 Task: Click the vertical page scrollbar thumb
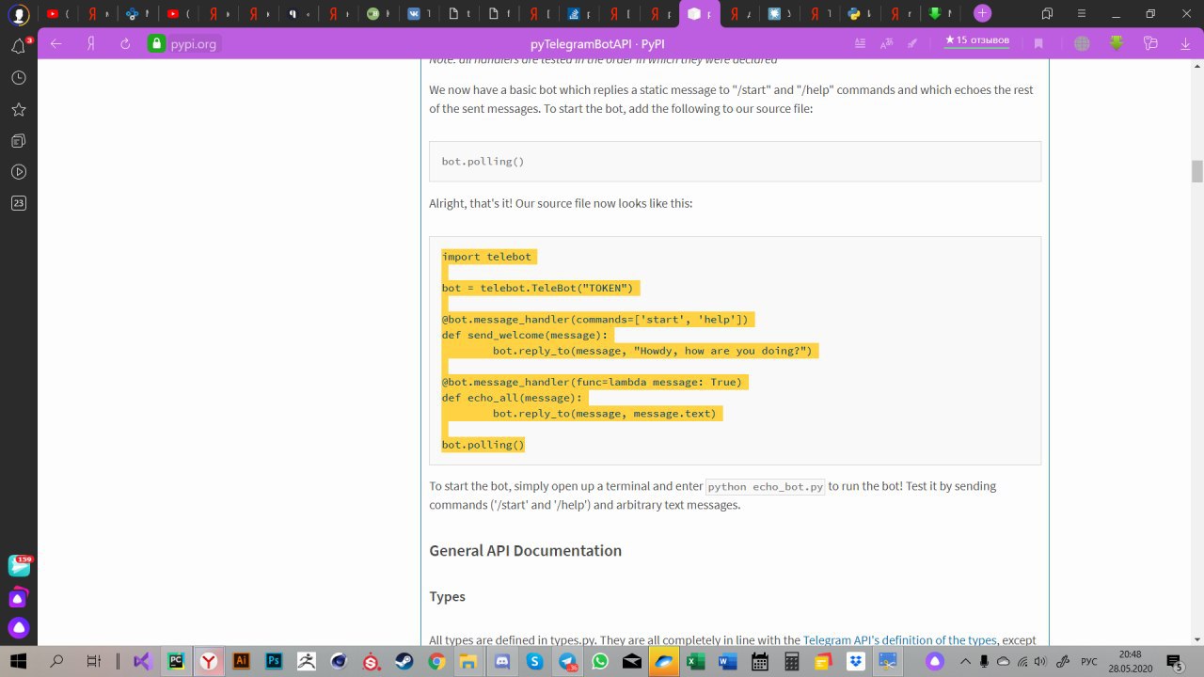(1197, 171)
